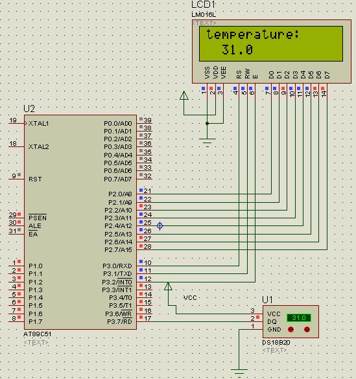The image size is (356, 379).
Task: Click the <TEXT> placeholder below AT89C51
Action: pos(36,342)
